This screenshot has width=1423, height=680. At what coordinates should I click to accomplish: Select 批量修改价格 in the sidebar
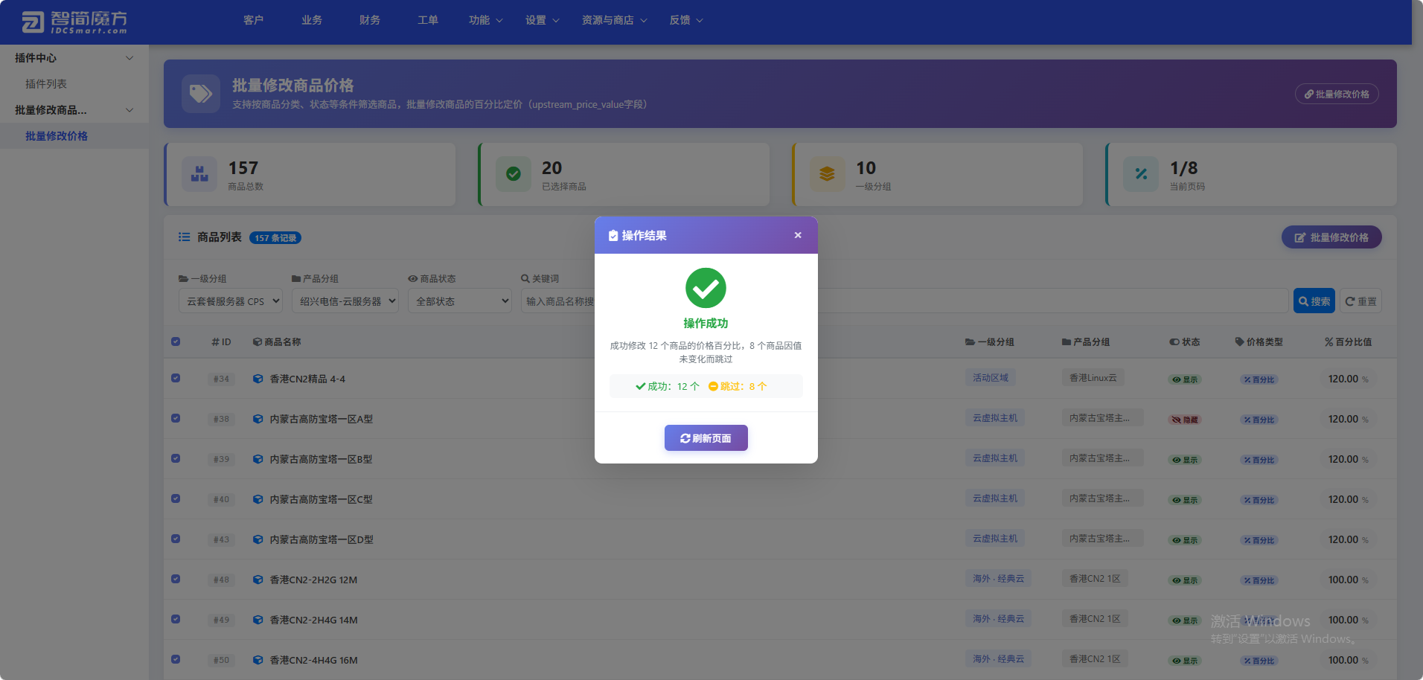pyautogui.click(x=57, y=136)
